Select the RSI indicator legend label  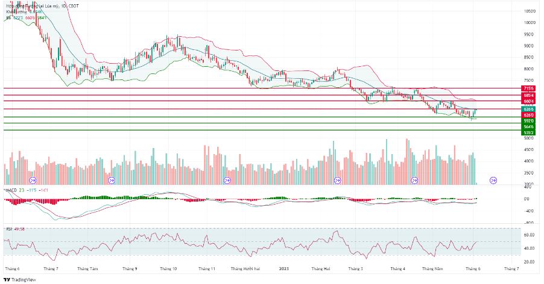pyautogui.click(x=9, y=229)
